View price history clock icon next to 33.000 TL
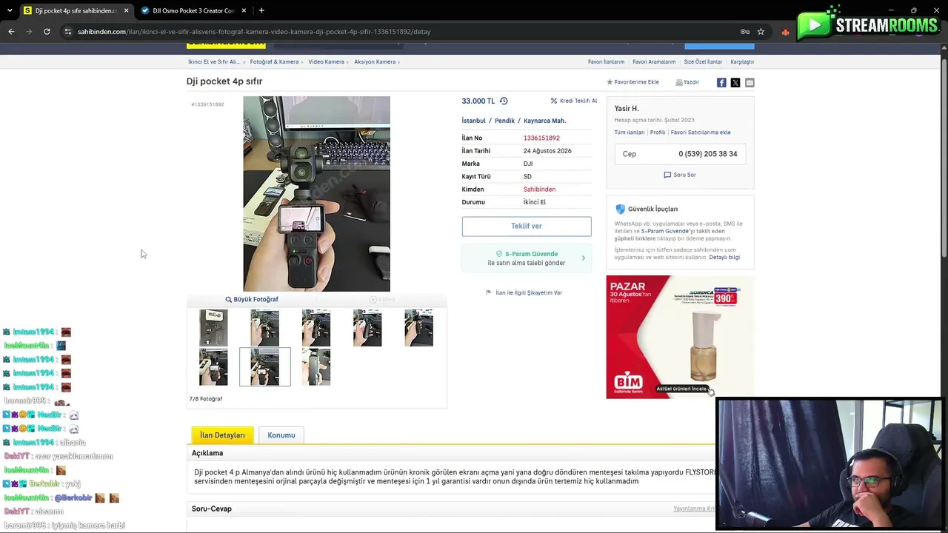This screenshot has height=533, width=948. coord(504,101)
